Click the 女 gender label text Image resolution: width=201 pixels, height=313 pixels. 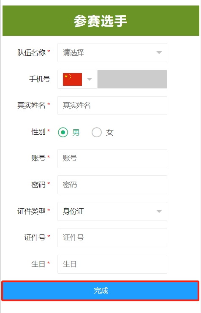click(x=110, y=132)
